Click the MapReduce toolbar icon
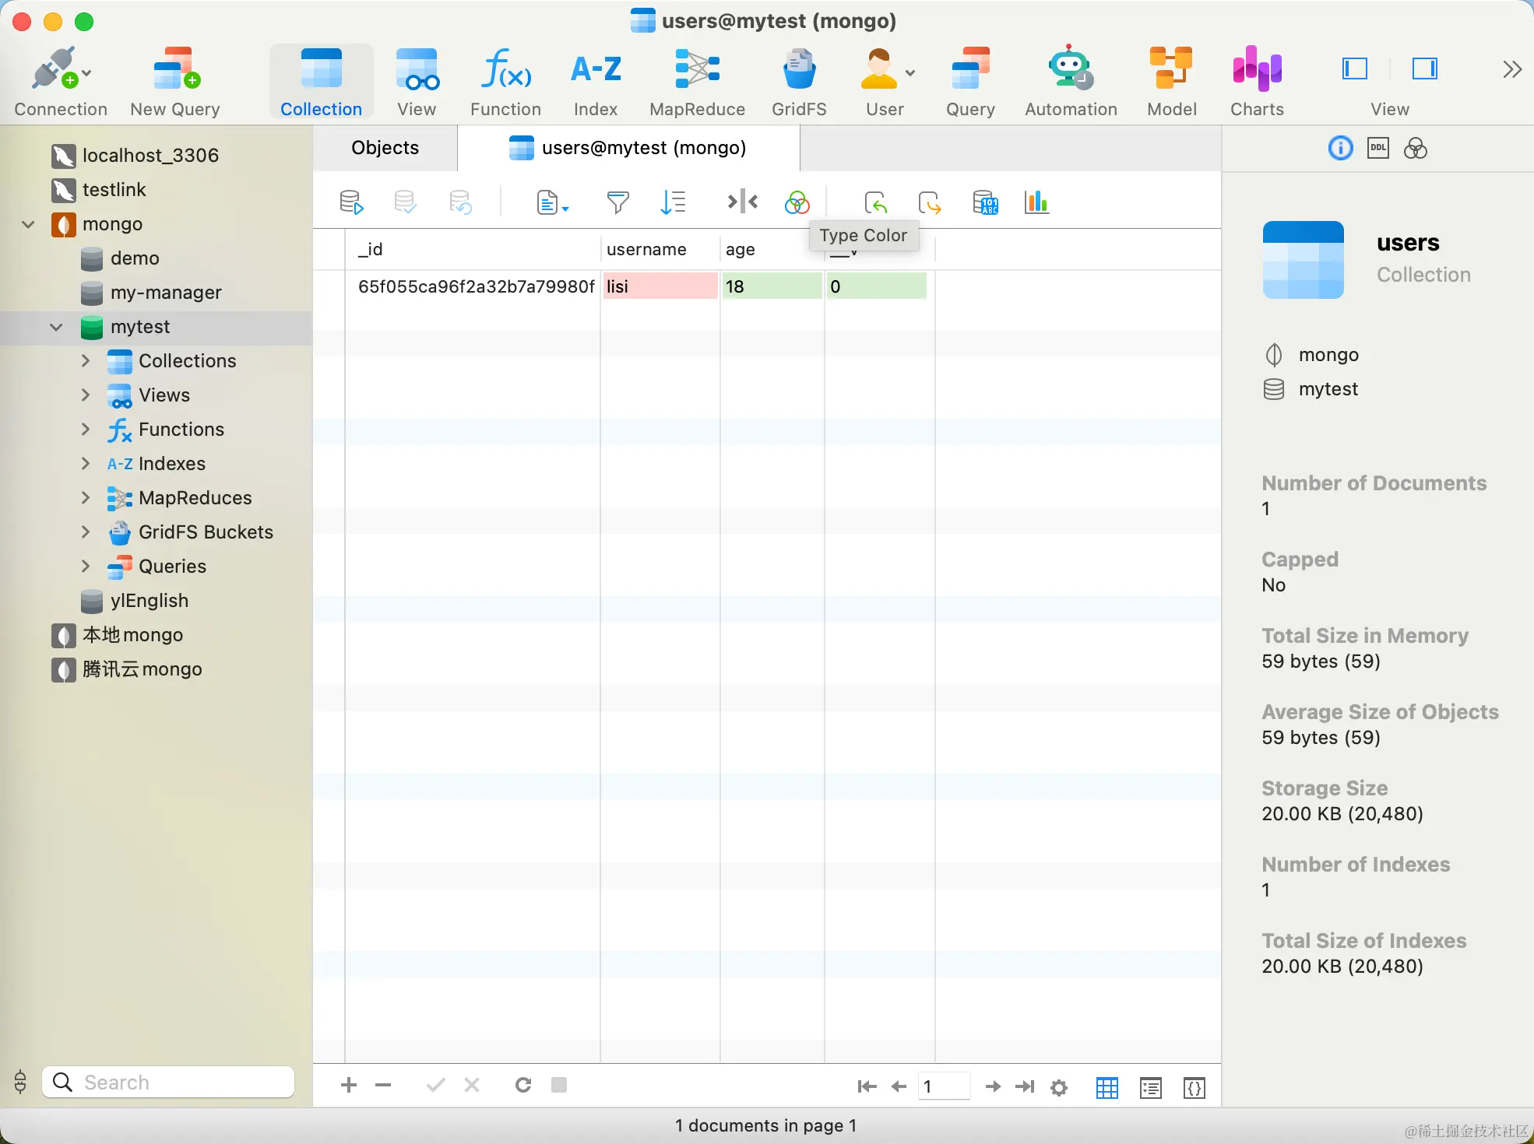Image resolution: width=1534 pixels, height=1144 pixels. 696,82
